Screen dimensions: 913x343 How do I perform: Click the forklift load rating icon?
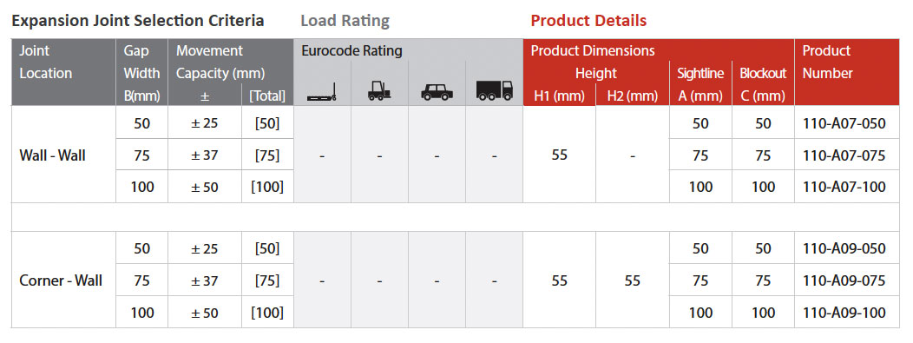(379, 91)
